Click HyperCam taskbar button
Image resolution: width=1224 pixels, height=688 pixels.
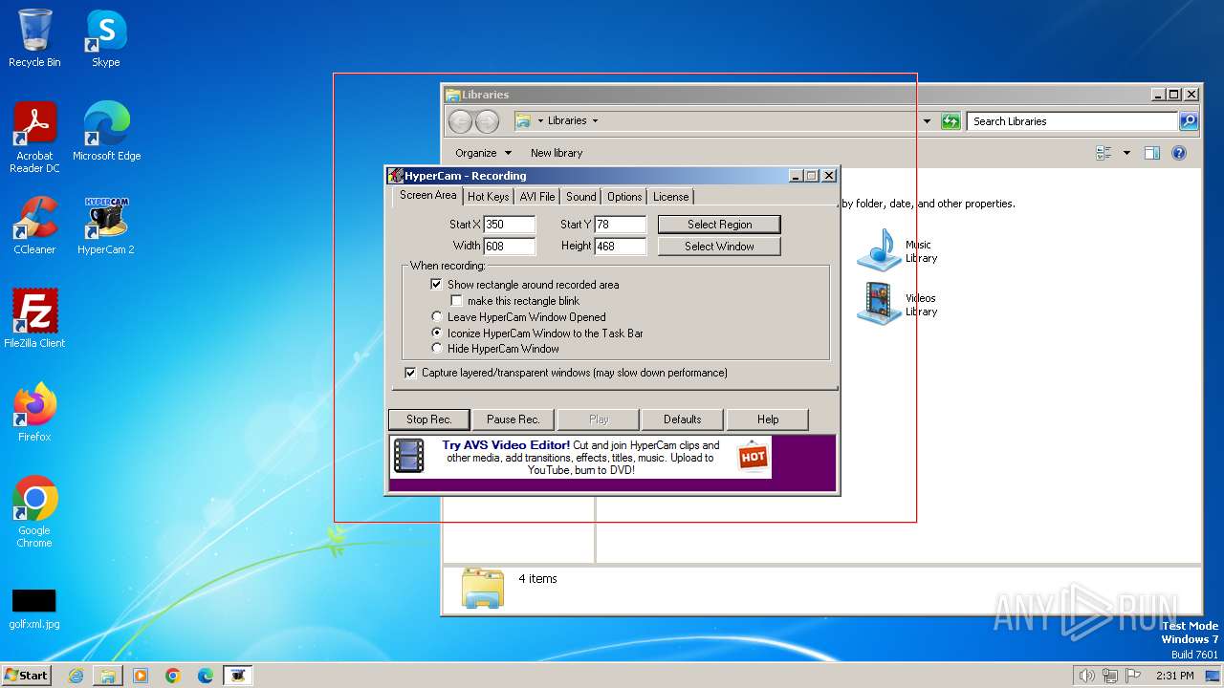(238, 676)
